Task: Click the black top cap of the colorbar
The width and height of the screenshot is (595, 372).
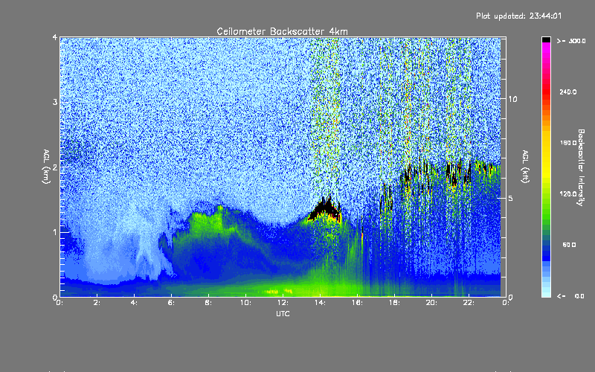Action: point(546,39)
